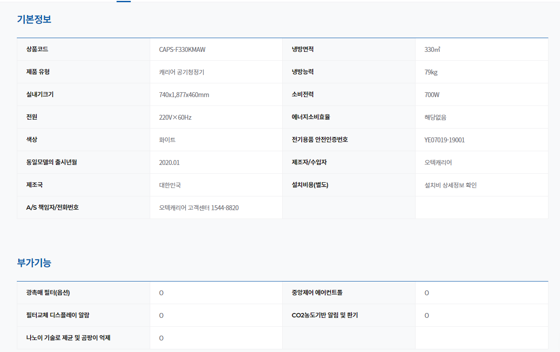Viewport: 560px width, 352px height.
Task: Select the product code CAPS-F330KMAW
Action: (x=182, y=50)
